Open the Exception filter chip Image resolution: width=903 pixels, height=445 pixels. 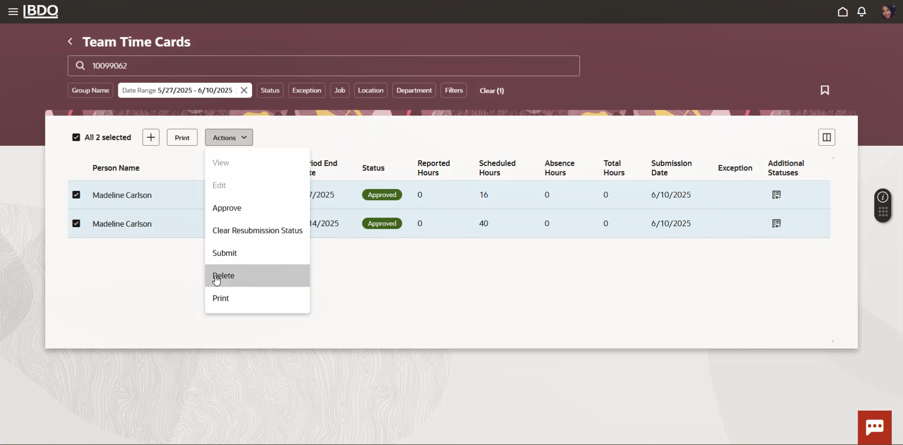point(307,91)
